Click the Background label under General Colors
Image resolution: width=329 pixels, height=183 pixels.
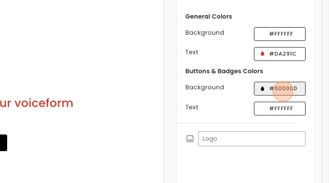pyautogui.click(x=205, y=33)
